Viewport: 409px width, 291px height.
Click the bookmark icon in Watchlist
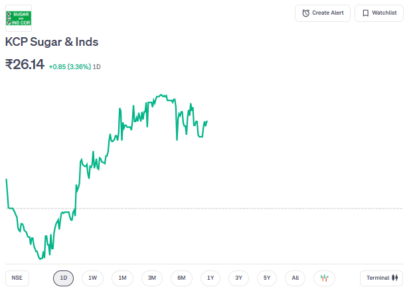tap(365, 13)
